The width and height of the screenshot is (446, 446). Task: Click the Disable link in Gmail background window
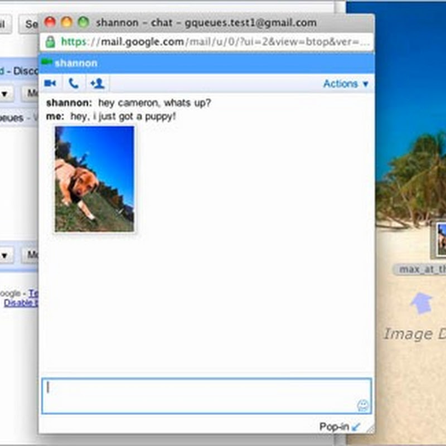click(x=20, y=303)
